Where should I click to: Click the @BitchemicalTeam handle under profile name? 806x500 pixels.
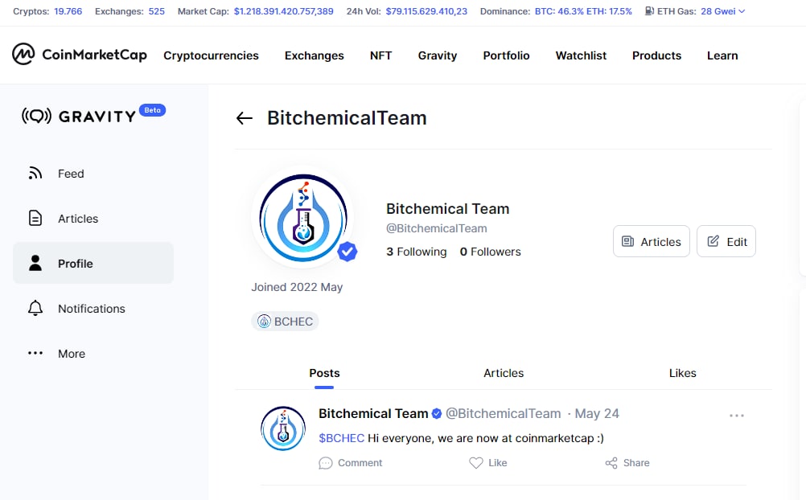(437, 228)
